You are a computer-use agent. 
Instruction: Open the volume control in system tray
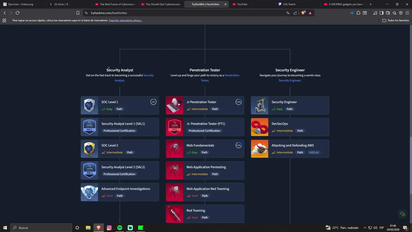coord(375,228)
